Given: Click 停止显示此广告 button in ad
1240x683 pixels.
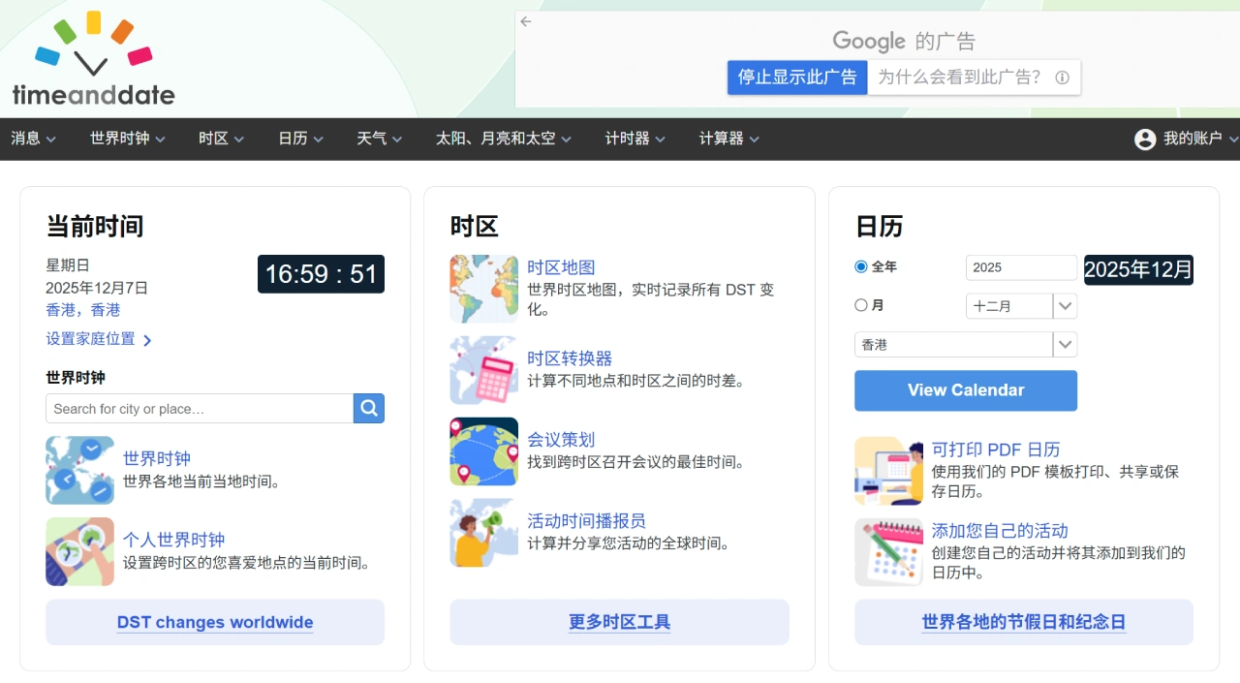Looking at the screenshot, I should (x=796, y=78).
